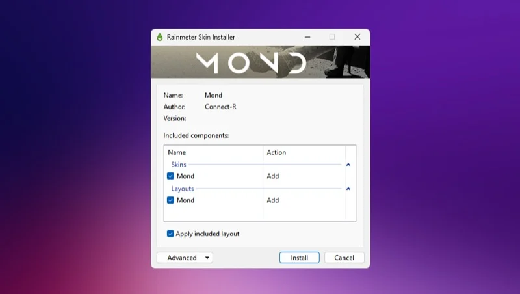Uncheck the Mond skin checkbox under Skins
The height and width of the screenshot is (294, 520).
pos(170,176)
